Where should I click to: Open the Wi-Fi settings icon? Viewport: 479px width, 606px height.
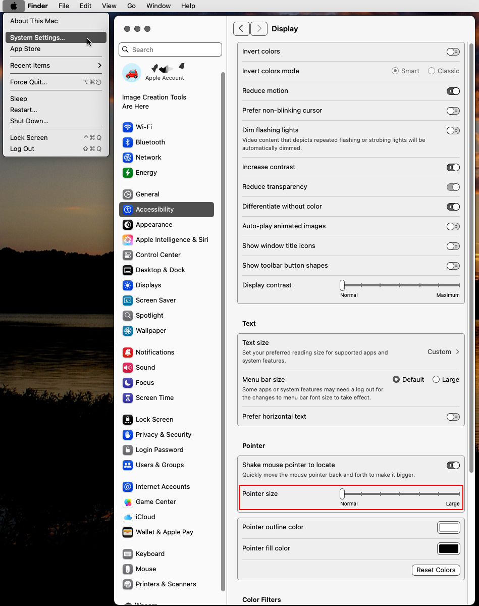coord(128,127)
